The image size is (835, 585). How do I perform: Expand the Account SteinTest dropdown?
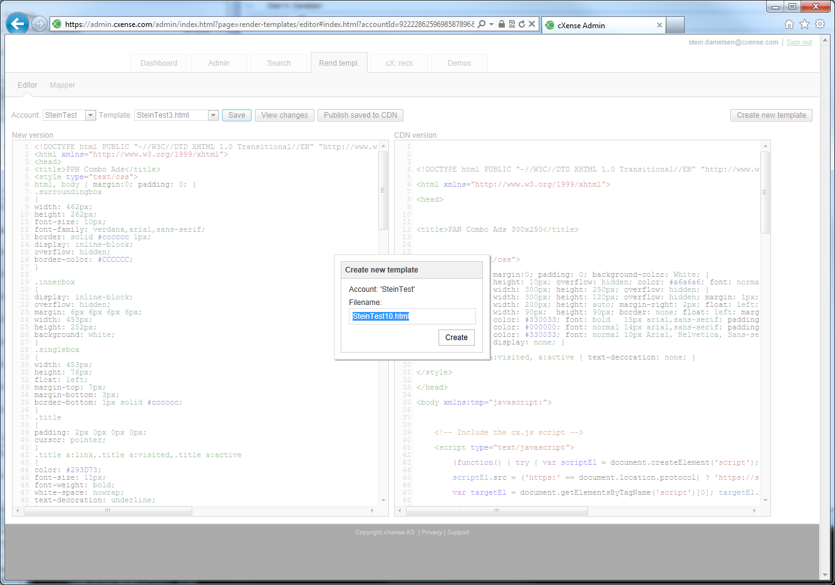(x=91, y=115)
